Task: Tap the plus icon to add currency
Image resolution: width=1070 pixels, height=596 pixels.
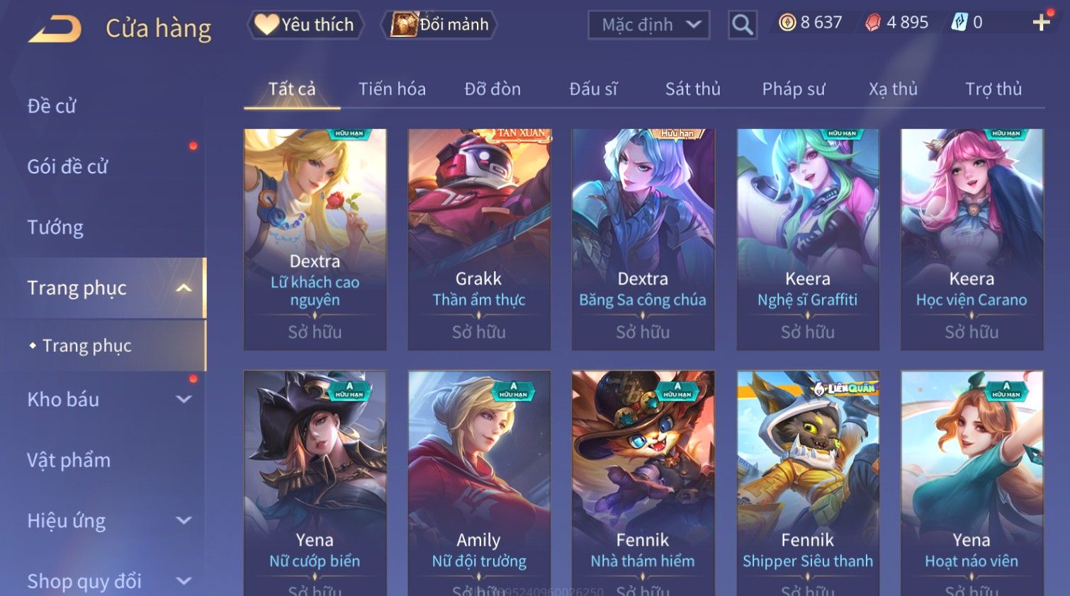Action: coord(1041,23)
